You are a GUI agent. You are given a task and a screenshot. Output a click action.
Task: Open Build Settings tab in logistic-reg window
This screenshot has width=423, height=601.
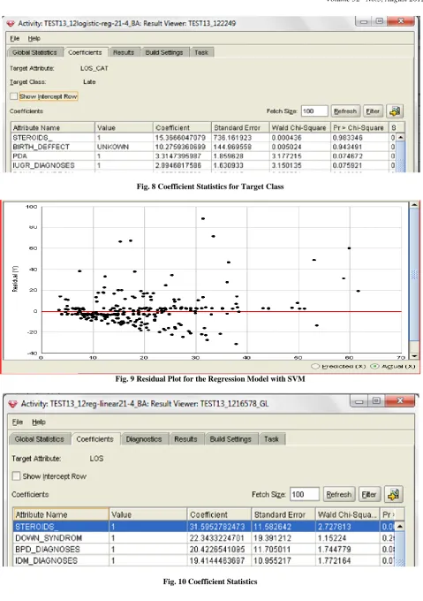[164, 52]
